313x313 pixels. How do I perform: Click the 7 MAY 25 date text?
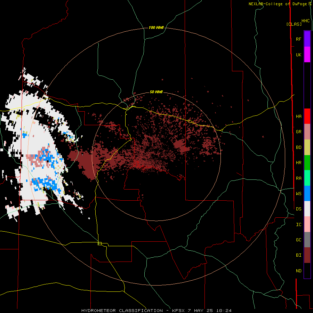pos(201,311)
